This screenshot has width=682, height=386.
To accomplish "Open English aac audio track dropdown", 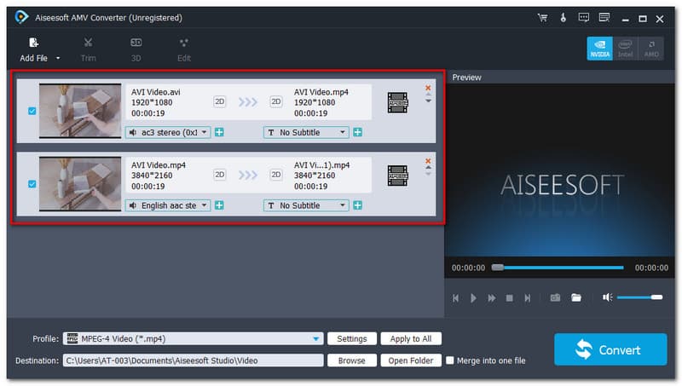I will pos(168,205).
